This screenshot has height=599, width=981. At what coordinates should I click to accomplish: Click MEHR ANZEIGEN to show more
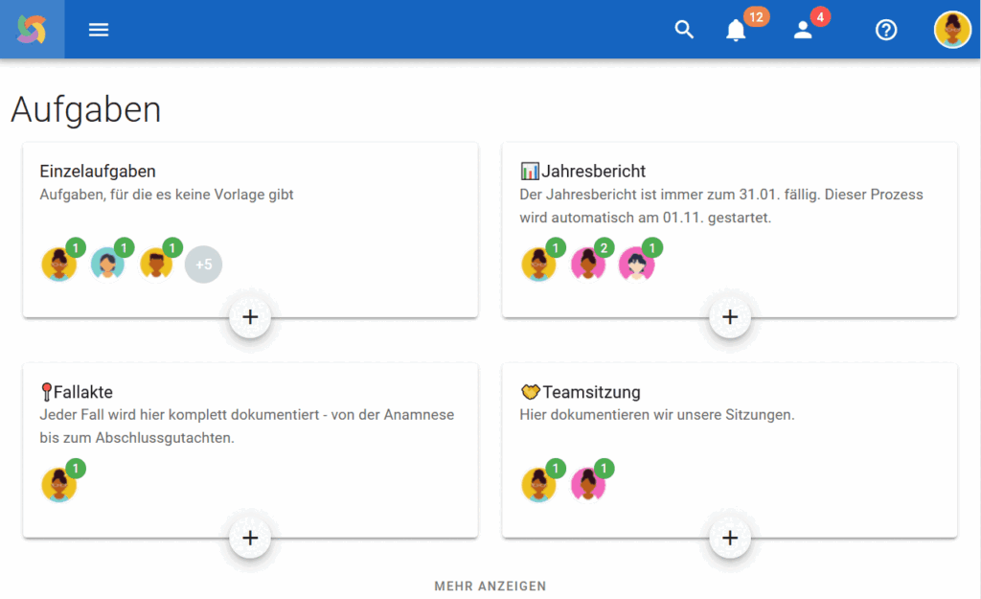tap(490, 586)
